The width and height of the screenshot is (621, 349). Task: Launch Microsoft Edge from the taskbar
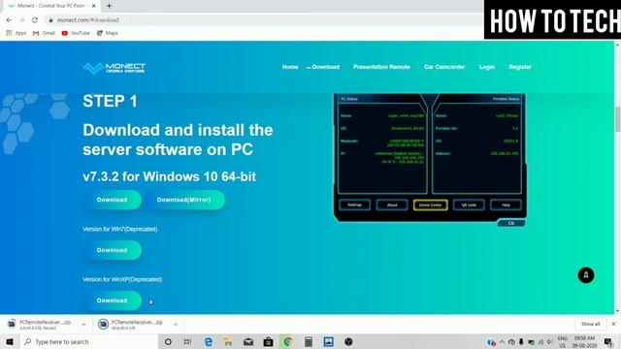[x=208, y=341]
